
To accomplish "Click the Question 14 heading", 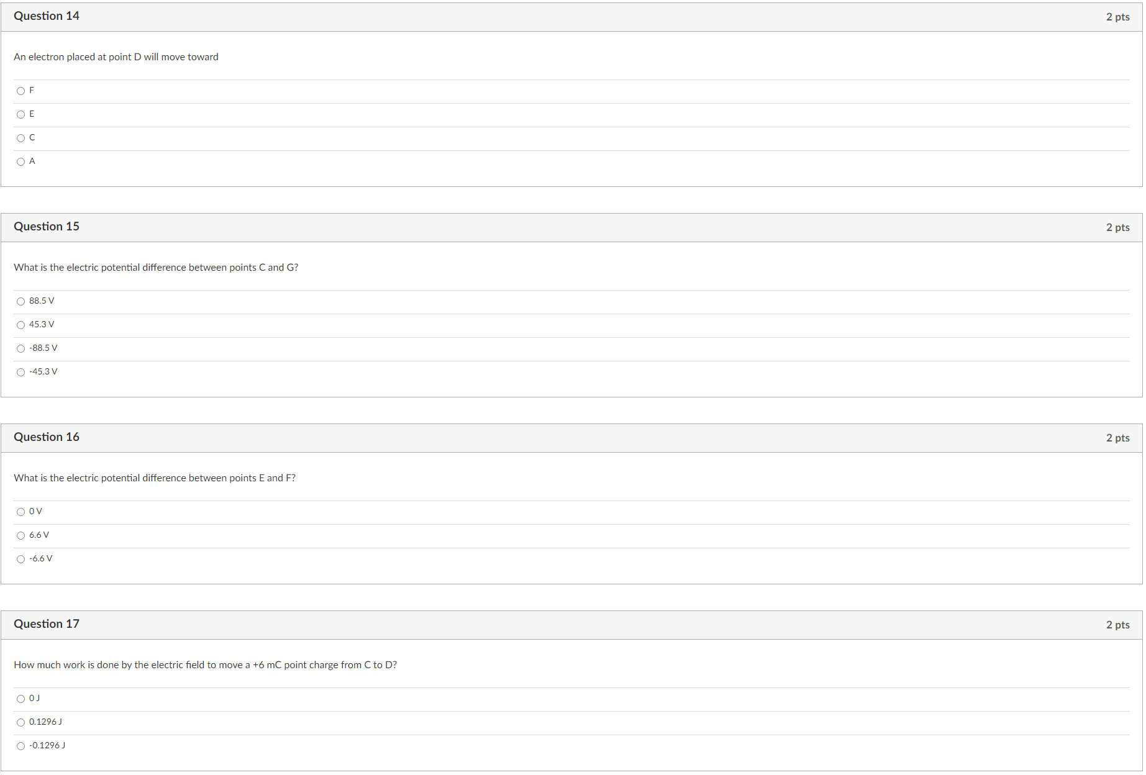I will coord(47,16).
